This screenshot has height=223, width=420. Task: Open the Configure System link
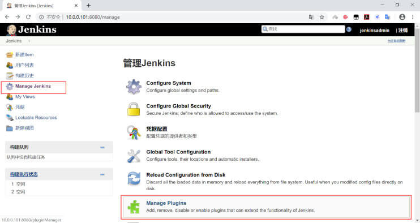pyautogui.click(x=169, y=83)
